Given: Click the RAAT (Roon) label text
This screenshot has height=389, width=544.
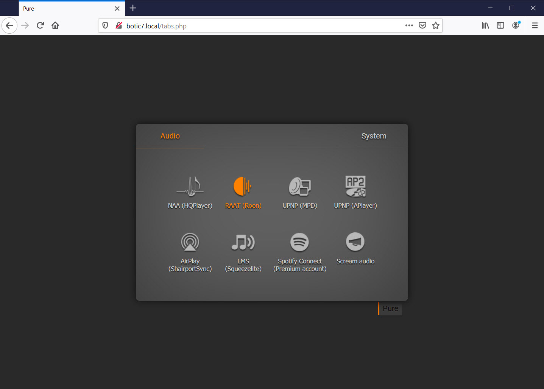Looking at the screenshot, I should pos(243,205).
